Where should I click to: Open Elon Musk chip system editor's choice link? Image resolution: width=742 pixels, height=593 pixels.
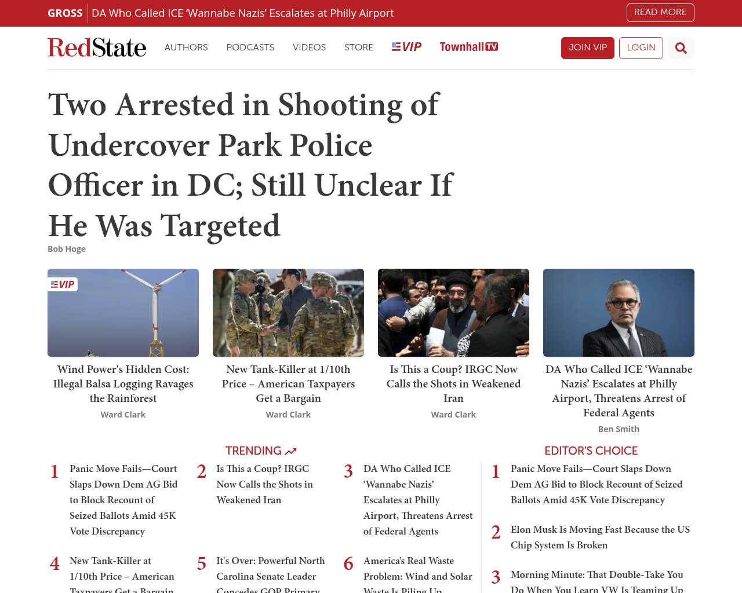click(600, 537)
